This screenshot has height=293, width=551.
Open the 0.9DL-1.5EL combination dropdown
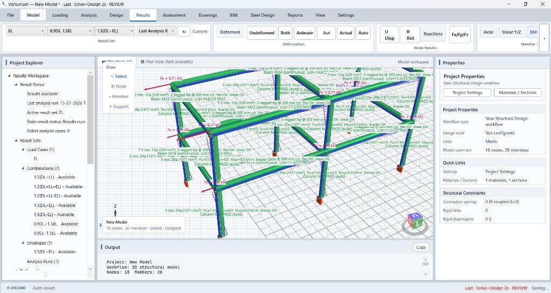pyautogui.click(x=70, y=31)
